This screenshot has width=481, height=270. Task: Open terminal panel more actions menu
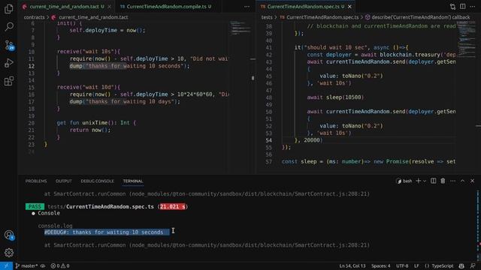pyautogui.click(x=452, y=181)
